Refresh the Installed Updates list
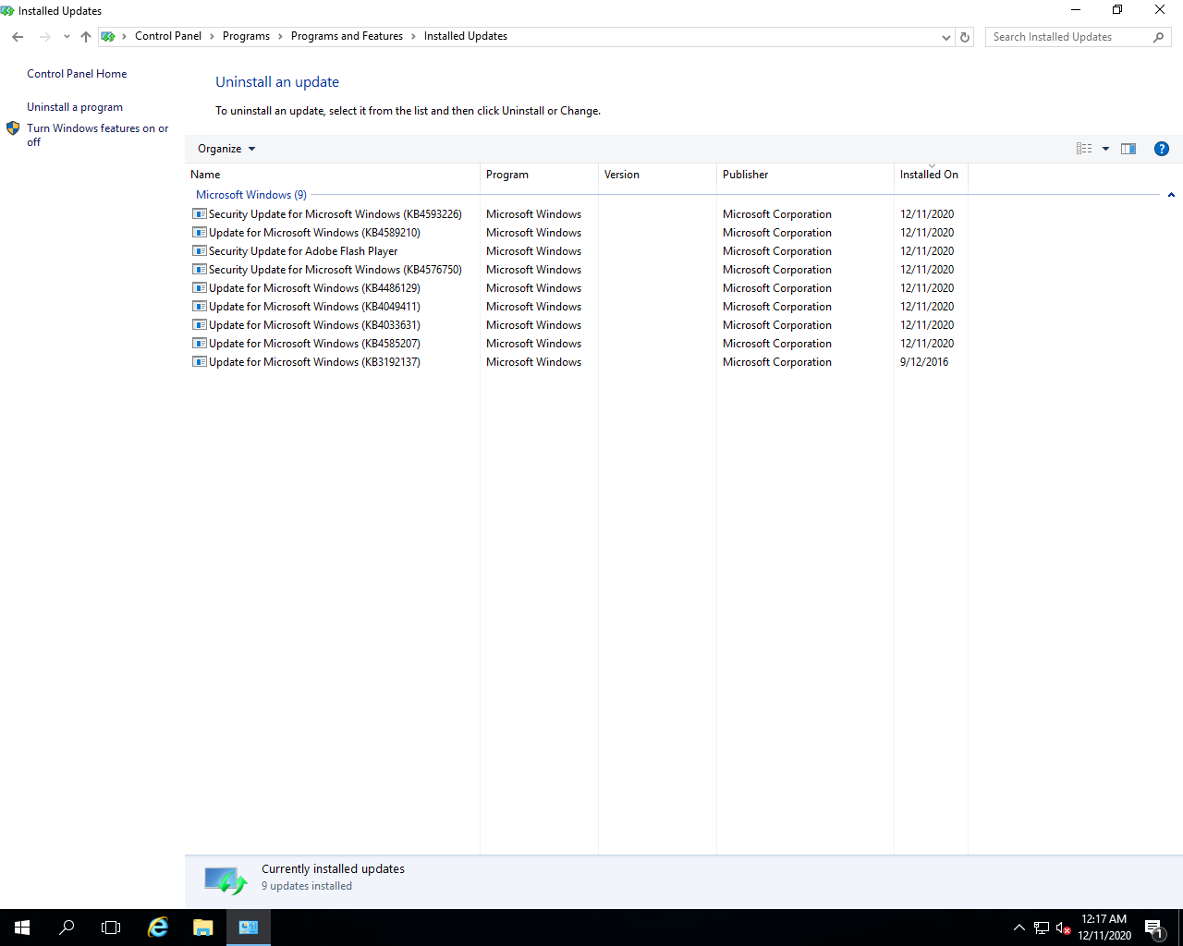Screen dimensions: 1183x946 [x=965, y=37]
